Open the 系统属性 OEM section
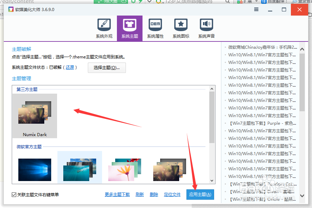This screenshot has height=208, width=312. coord(155,28)
